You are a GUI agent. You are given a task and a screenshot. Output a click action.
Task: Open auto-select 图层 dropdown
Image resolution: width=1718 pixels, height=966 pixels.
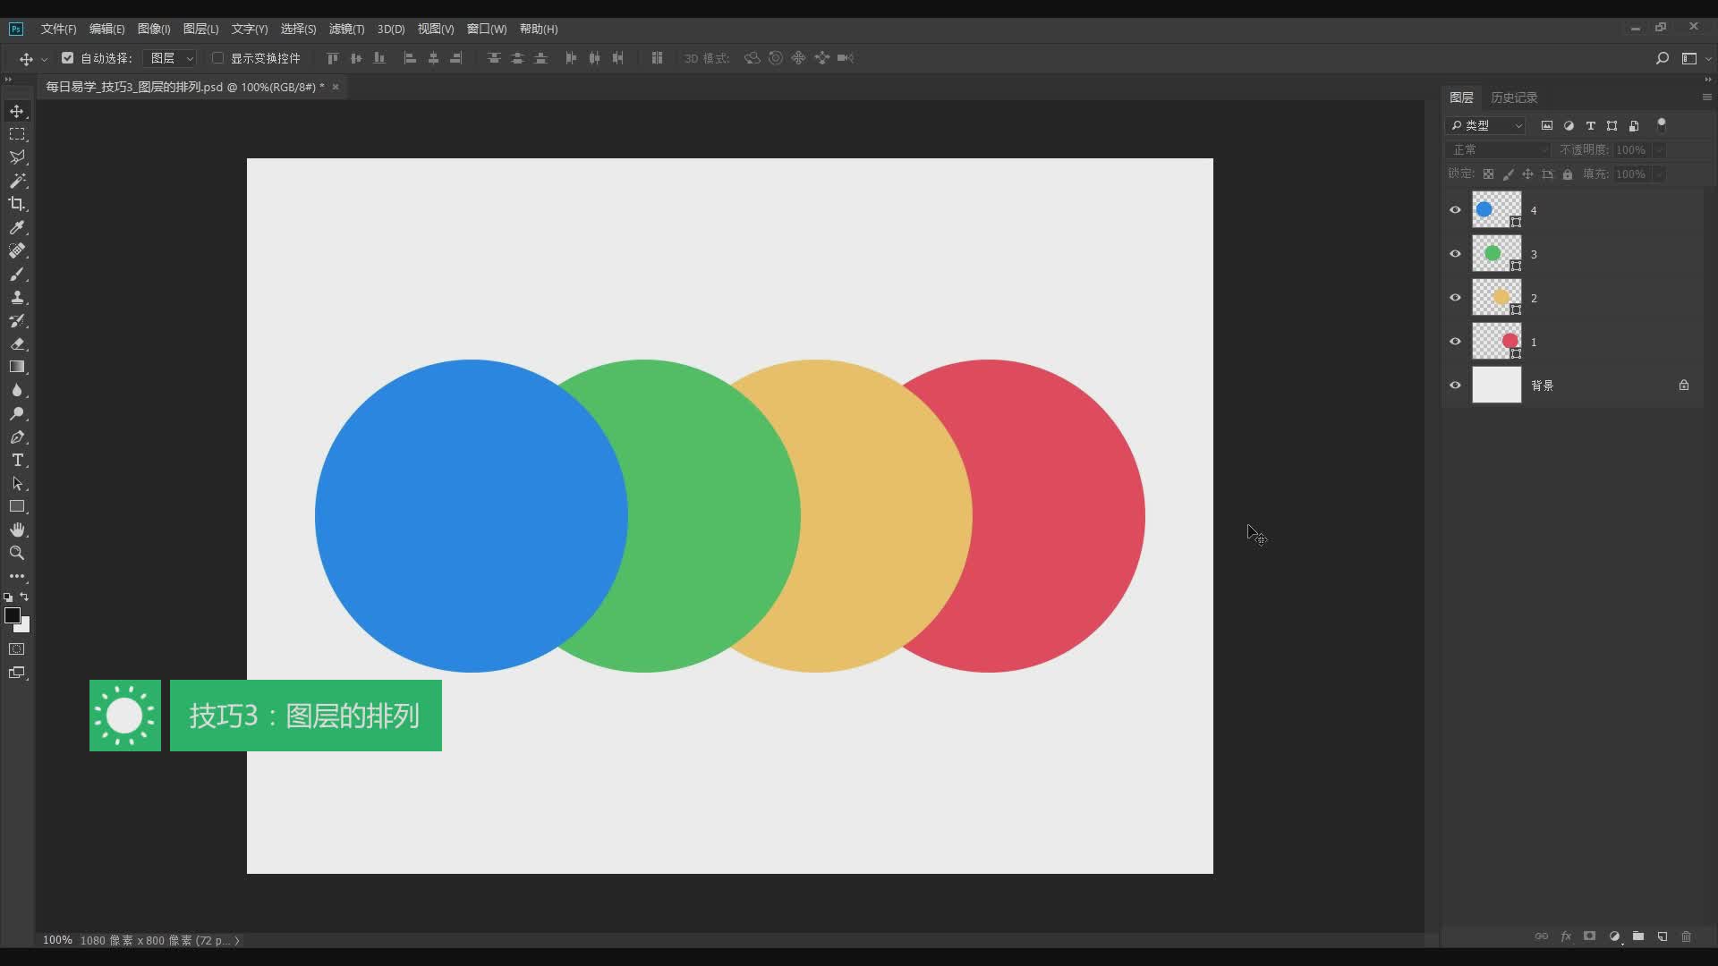pyautogui.click(x=171, y=58)
